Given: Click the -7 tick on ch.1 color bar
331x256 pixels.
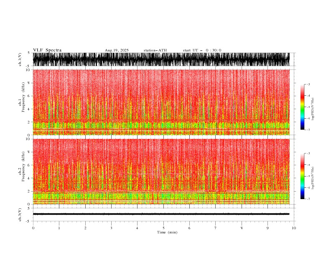Looking at the screenshot, I should point(308,130).
